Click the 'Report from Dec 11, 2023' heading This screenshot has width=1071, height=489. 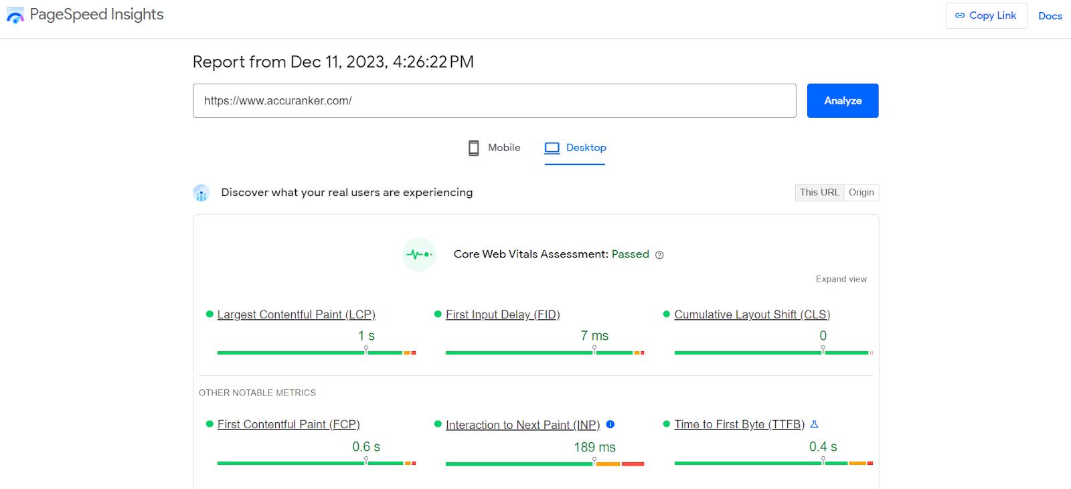pyautogui.click(x=333, y=62)
